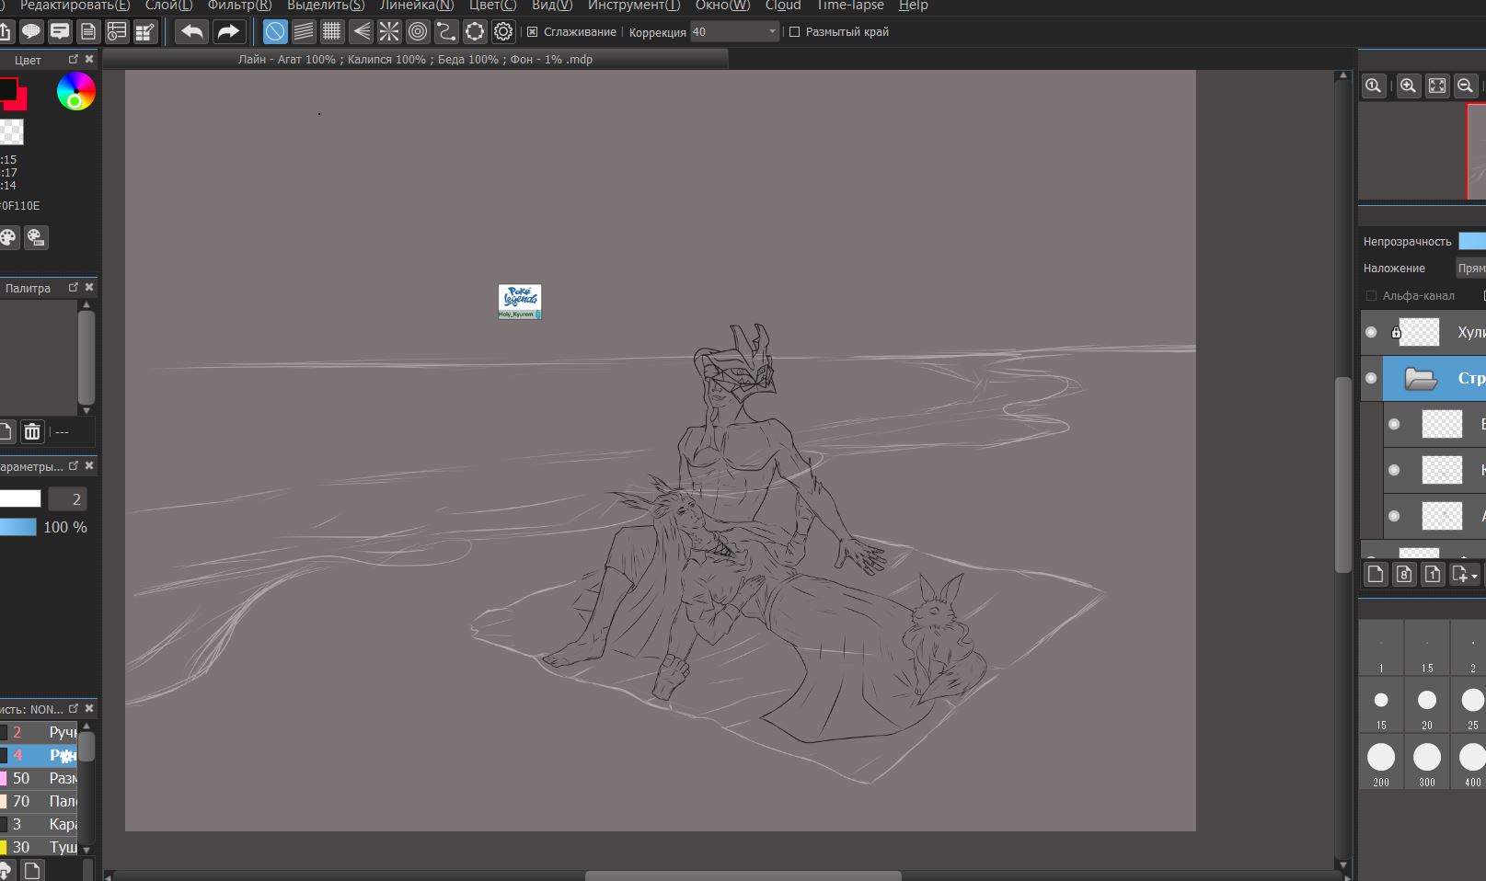Open the Наложение blend mode dropdown
The height and width of the screenshot is (881, 1486).
(x=1470, y=268)
